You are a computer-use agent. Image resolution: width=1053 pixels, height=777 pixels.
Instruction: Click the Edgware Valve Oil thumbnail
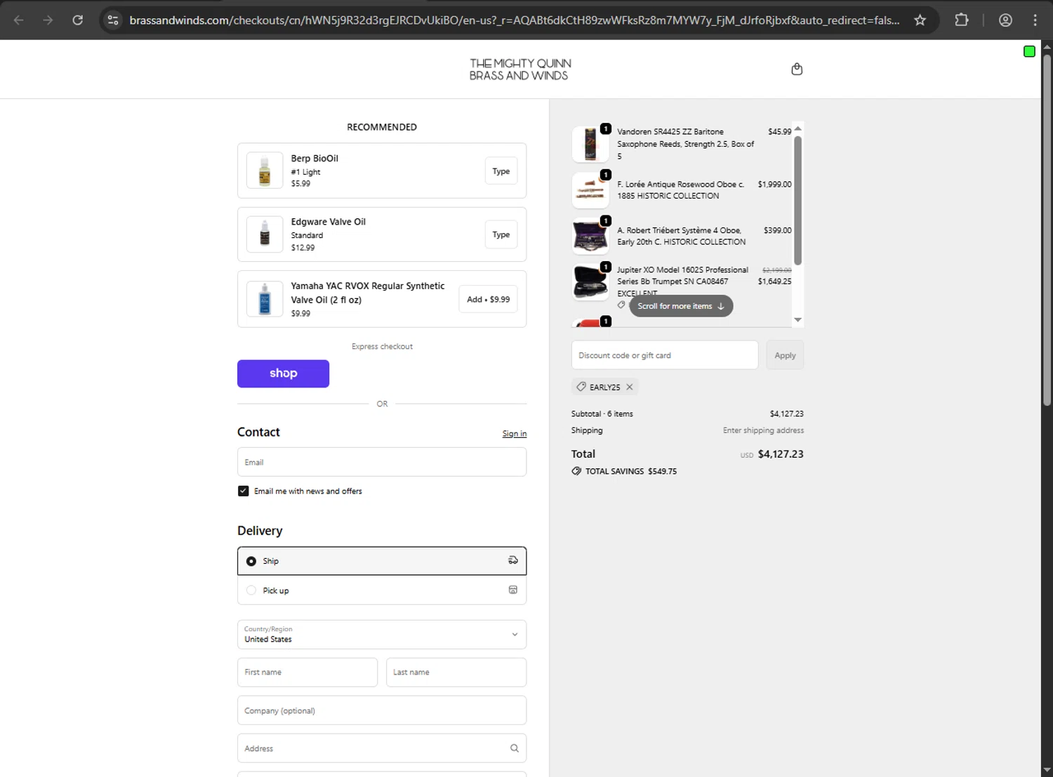click(x=265, y=234)
